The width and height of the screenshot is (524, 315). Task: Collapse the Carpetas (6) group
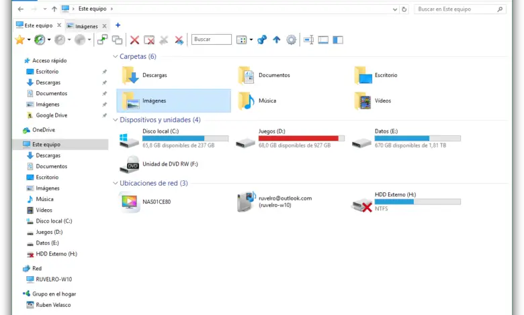click(x=116, y=57)
